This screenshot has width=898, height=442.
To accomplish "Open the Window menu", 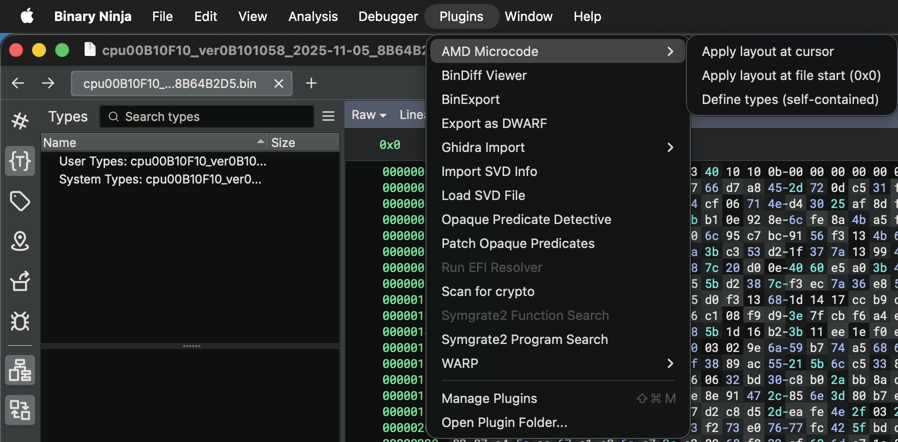I will point(529,16).
